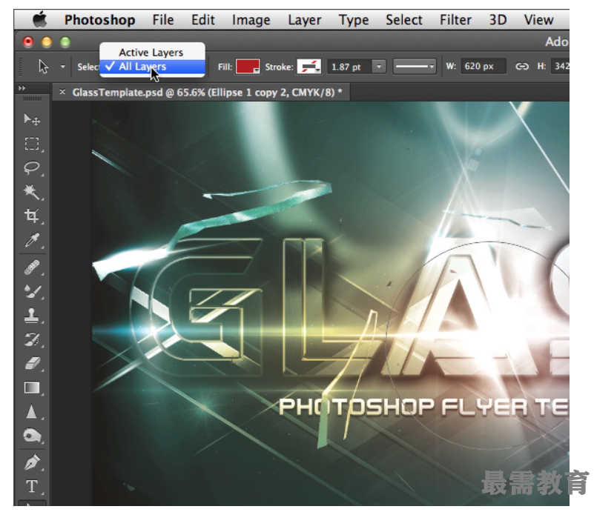Select the Move tool
The height and width of the screenshot is (512, 594).
(x=32, y=119)
